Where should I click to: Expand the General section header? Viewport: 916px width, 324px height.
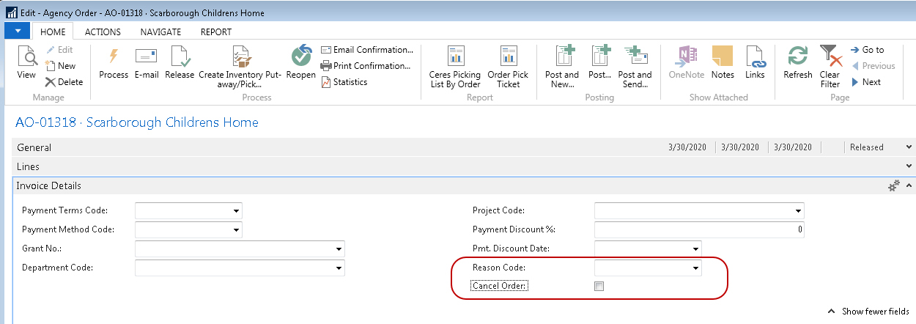[34, 147]
